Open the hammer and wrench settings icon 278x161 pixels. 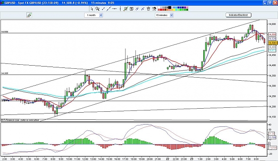click(x=154, y=9)
